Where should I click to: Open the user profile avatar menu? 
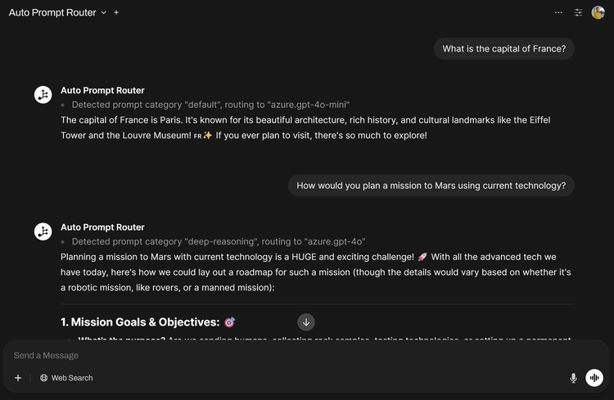point(598,13)
